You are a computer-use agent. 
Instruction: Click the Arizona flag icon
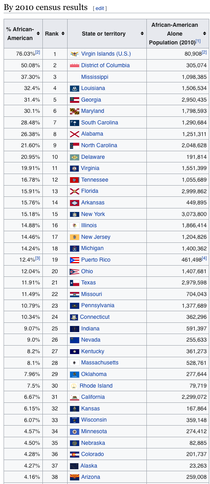[74, 477]
